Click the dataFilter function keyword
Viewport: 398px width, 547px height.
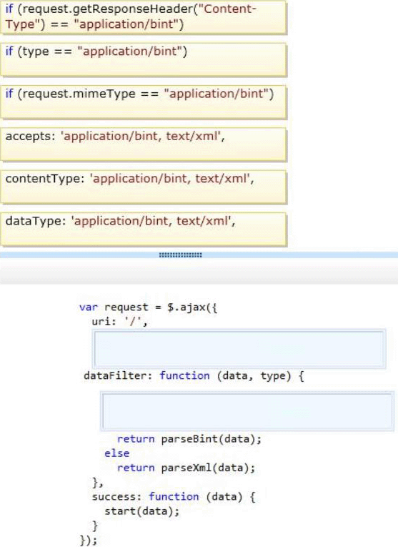pyautogui.click(x=185, y=375)
